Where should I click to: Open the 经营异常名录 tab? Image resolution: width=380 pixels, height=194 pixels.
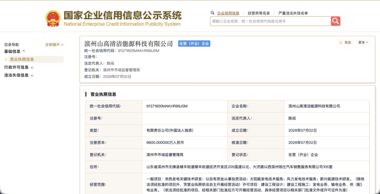[x=258, y=13]
